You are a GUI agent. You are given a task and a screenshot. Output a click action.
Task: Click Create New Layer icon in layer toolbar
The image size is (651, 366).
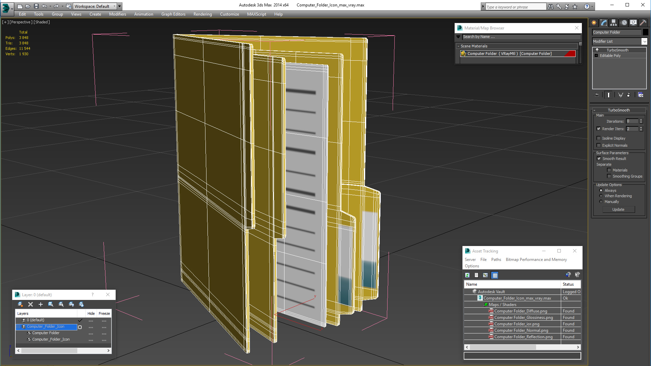click(x=20, y=304)
